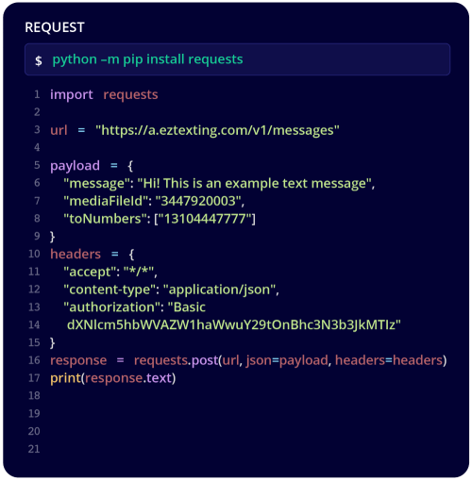This screenshot has width=472, height=480.
Task: Click line number 21
Action: pyautogui.click(x=34, y=449)
